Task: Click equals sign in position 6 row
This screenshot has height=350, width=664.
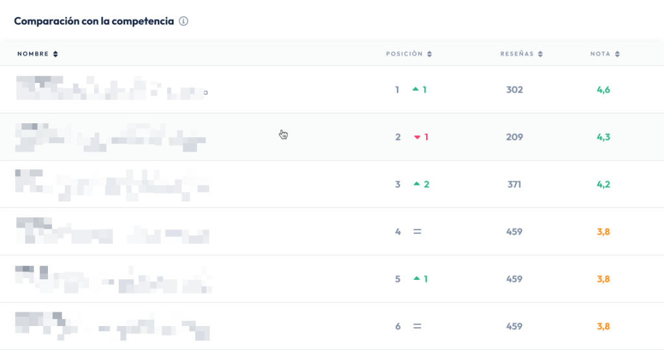Action: [417, 326]
